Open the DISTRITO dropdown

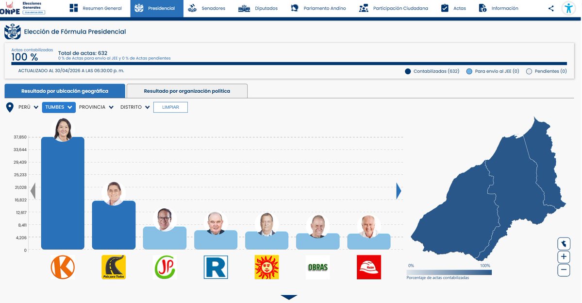pos(135,107)
